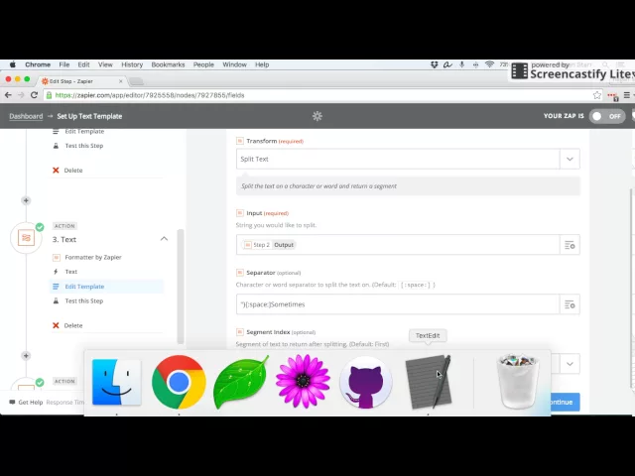The width and height of the screenshot is (635, 476).
Task: Close the Edit Step browser tab
Action: click(x=120, y=81)
